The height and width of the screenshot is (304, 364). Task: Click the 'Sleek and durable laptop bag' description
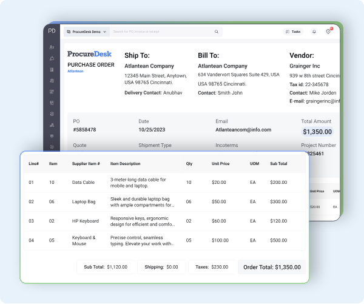point(143,202)
